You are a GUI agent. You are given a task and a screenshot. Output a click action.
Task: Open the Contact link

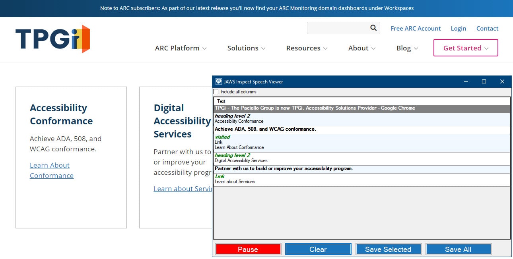click(x=487, y=28)
